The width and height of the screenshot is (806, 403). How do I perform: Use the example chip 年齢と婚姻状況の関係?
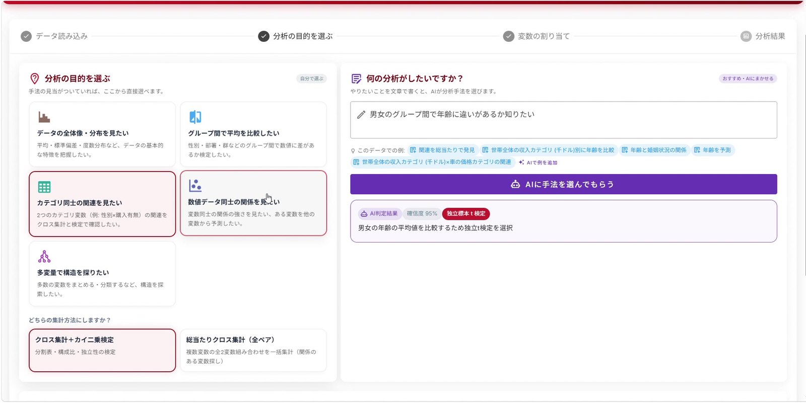[654, 150]
